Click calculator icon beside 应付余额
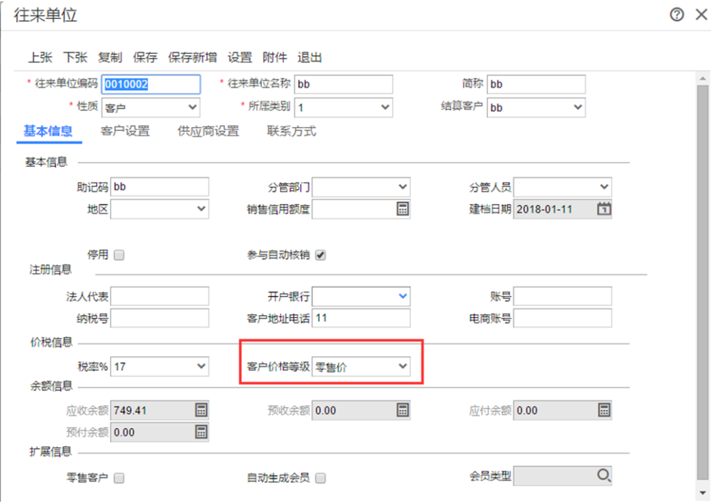 (x=604, y=410)
